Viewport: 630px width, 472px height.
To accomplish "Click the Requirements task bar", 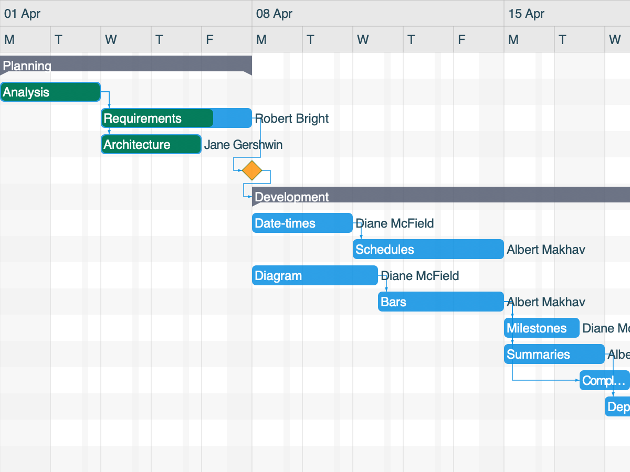I will click(176, 118).
